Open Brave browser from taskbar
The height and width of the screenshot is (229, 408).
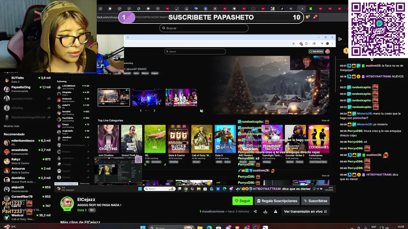click(x=237, y=228)
